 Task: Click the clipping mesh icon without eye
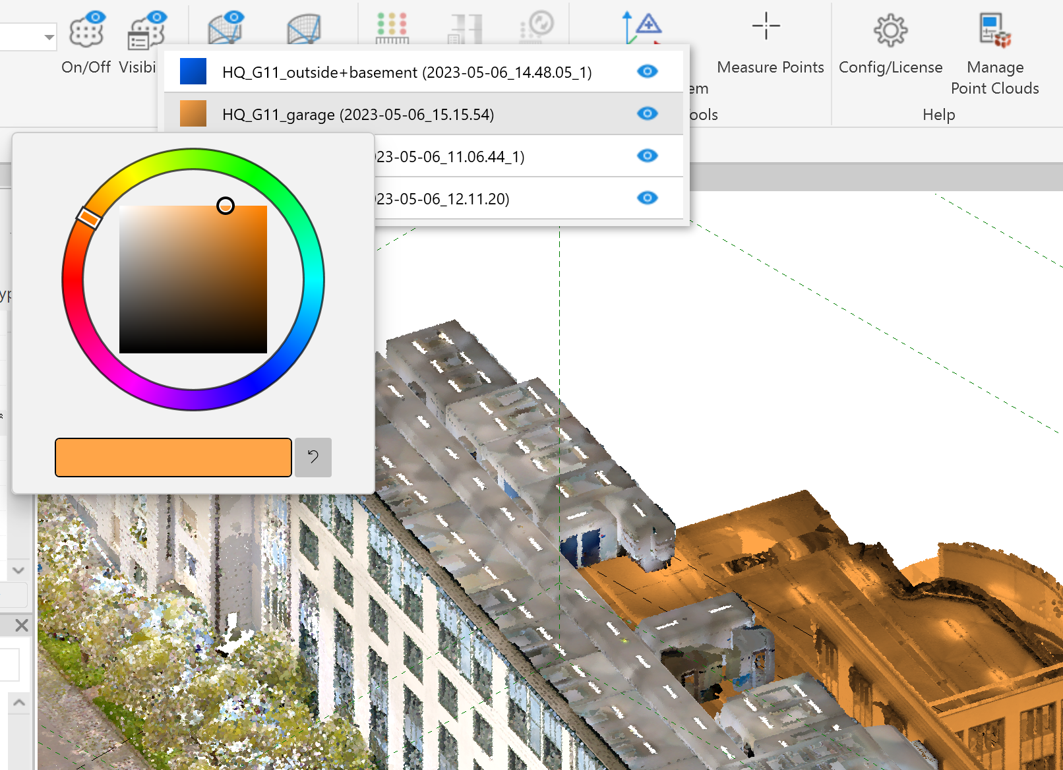point(303,30)
